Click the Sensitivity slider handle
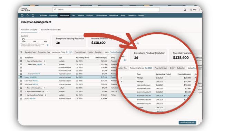Image resolution: width=234 pixels, height=131 pixels. click(x=23, y=39)
